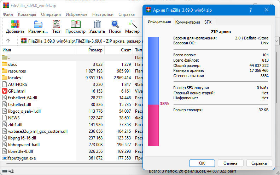Image resolution: width=280 pixels, height=175 pixels.
Task: Click the GPL.html Vivaldi file icon
Action: click(5, 91)
